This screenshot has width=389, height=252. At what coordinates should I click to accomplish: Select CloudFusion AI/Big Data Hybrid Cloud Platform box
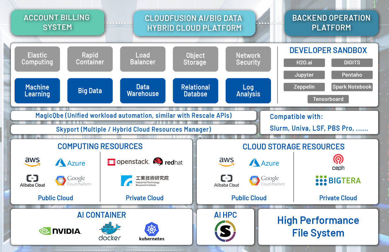click(x=194, y=23)
